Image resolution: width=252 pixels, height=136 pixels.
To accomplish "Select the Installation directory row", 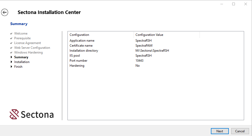I will [x=84, y=51].
